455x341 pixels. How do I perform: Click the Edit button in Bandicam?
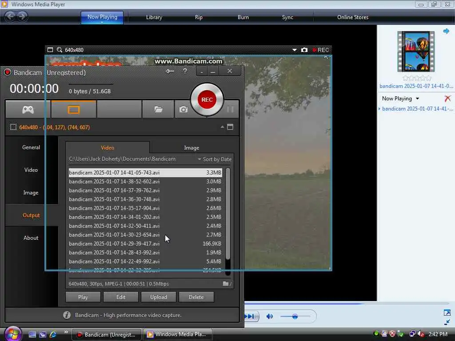tap(121, 297)
